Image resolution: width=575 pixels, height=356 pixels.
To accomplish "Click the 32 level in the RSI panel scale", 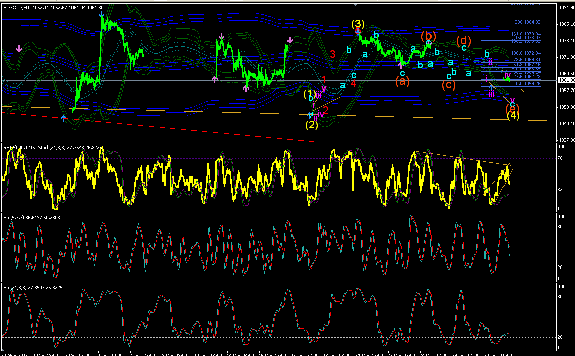I will 560,190.
